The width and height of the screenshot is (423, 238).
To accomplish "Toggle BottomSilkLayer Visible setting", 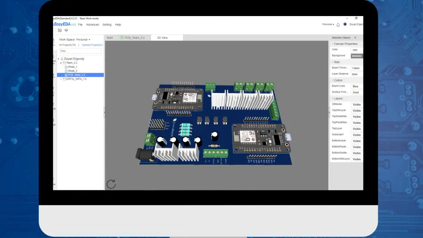I will (357, 159).
